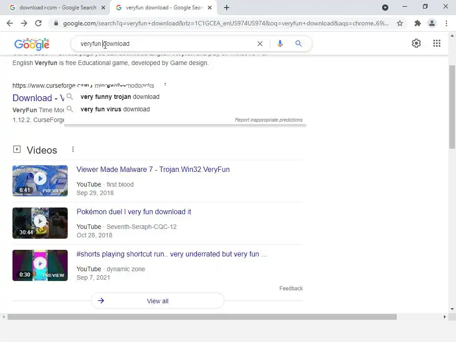The height and width of the screenshot is (342, 456).
Task: Open Google quick settings gear
Action: [x=416, y=43]
